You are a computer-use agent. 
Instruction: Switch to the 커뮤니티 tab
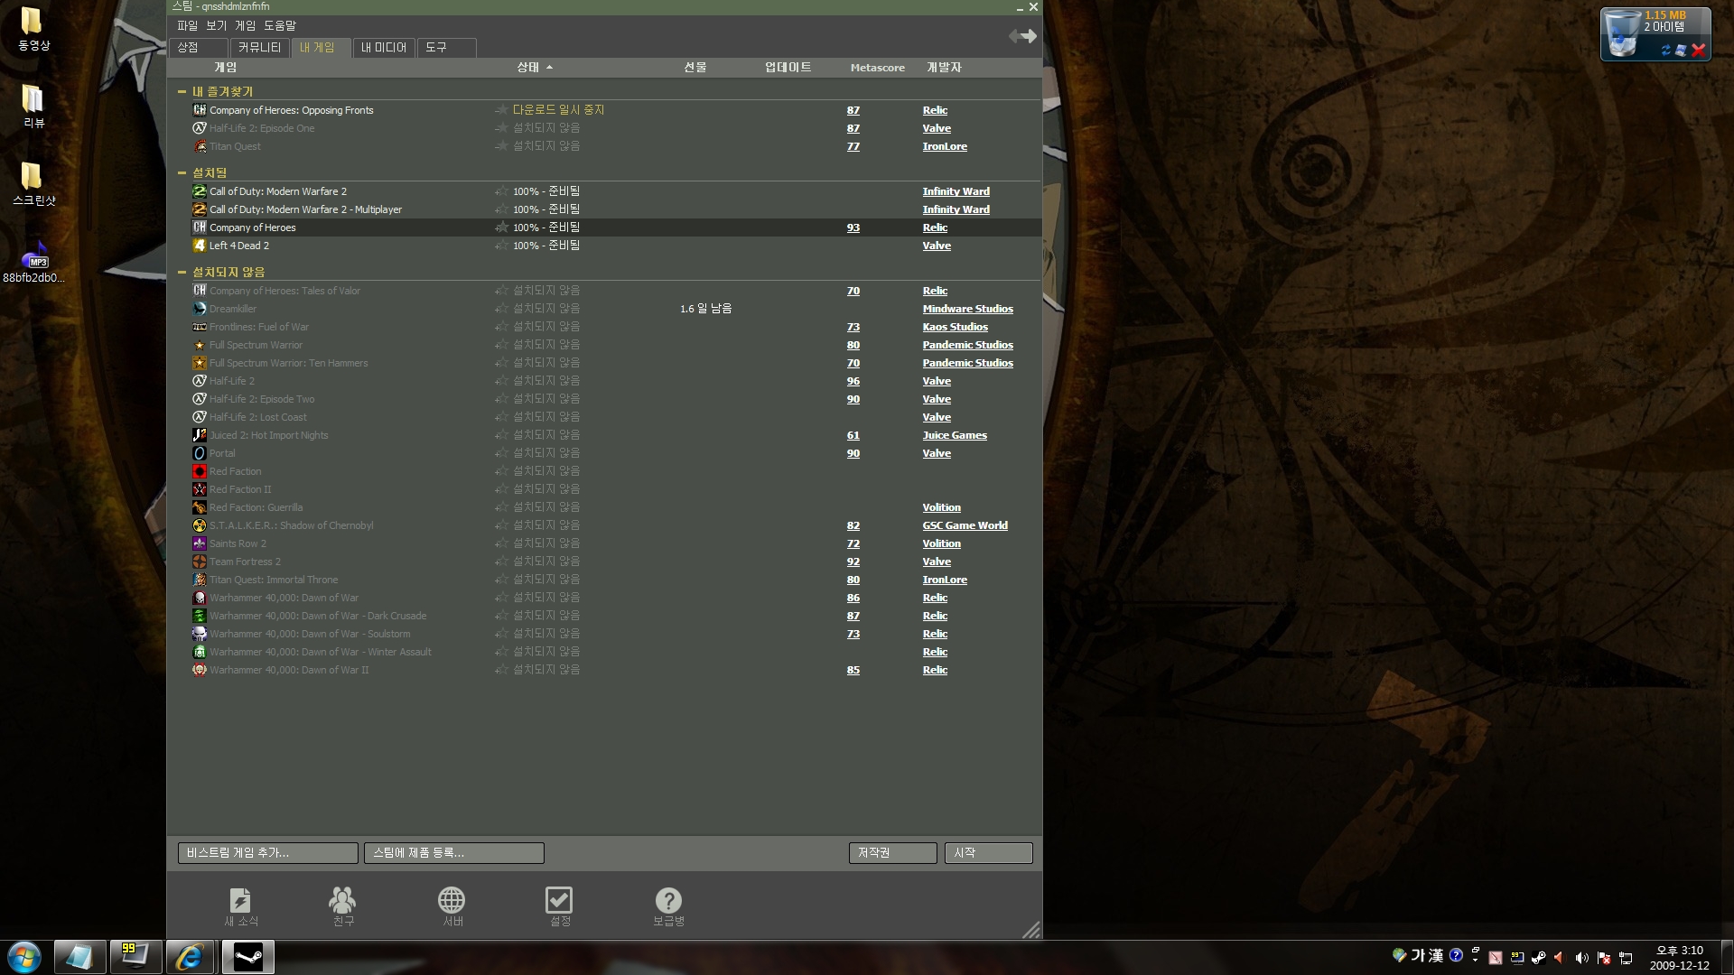259,47
